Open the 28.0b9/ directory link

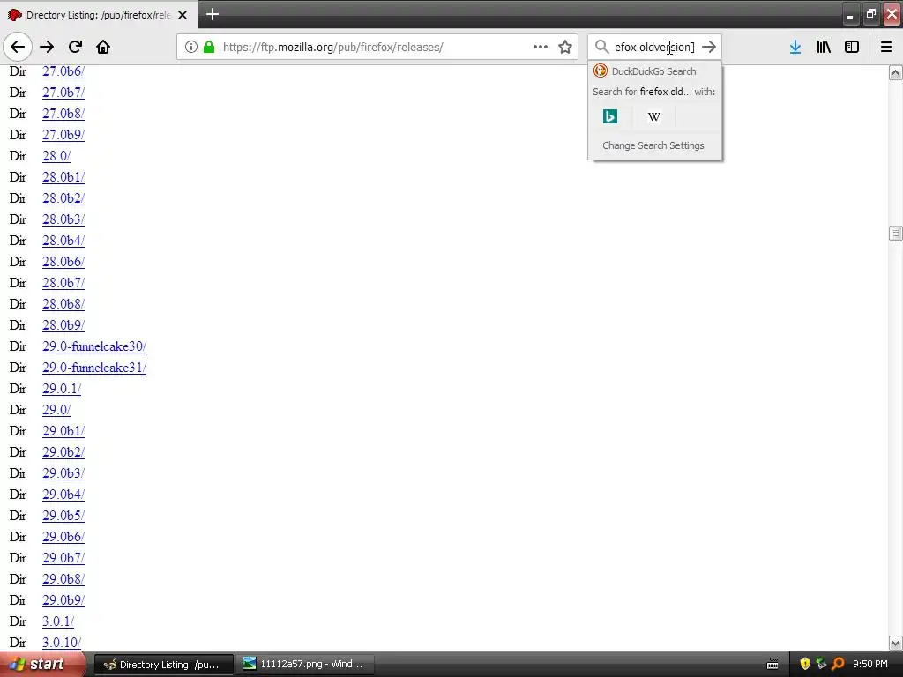(x=63, y=325)
